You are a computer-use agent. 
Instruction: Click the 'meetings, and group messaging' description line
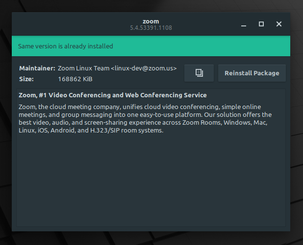click(x=145, y=115)
